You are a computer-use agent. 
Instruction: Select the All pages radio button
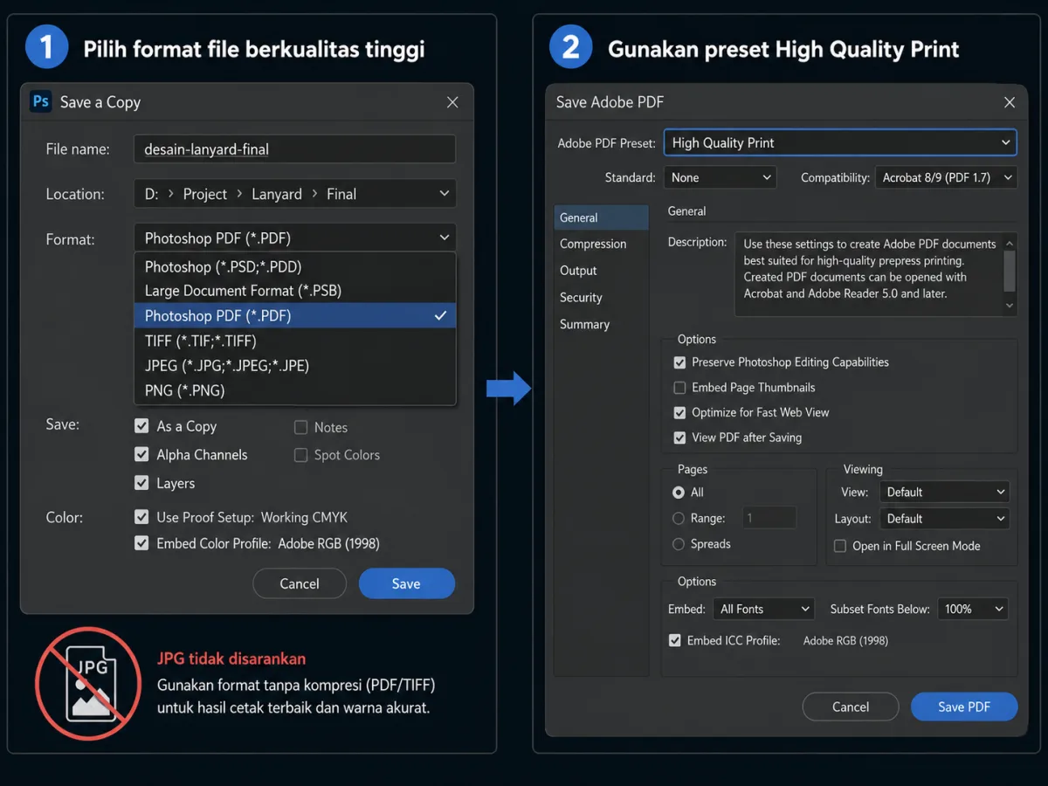[x=679, y=493]
